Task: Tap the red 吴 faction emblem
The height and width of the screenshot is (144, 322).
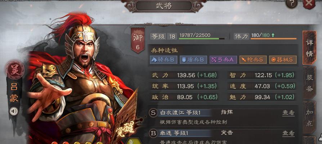Action: (14, 70)
